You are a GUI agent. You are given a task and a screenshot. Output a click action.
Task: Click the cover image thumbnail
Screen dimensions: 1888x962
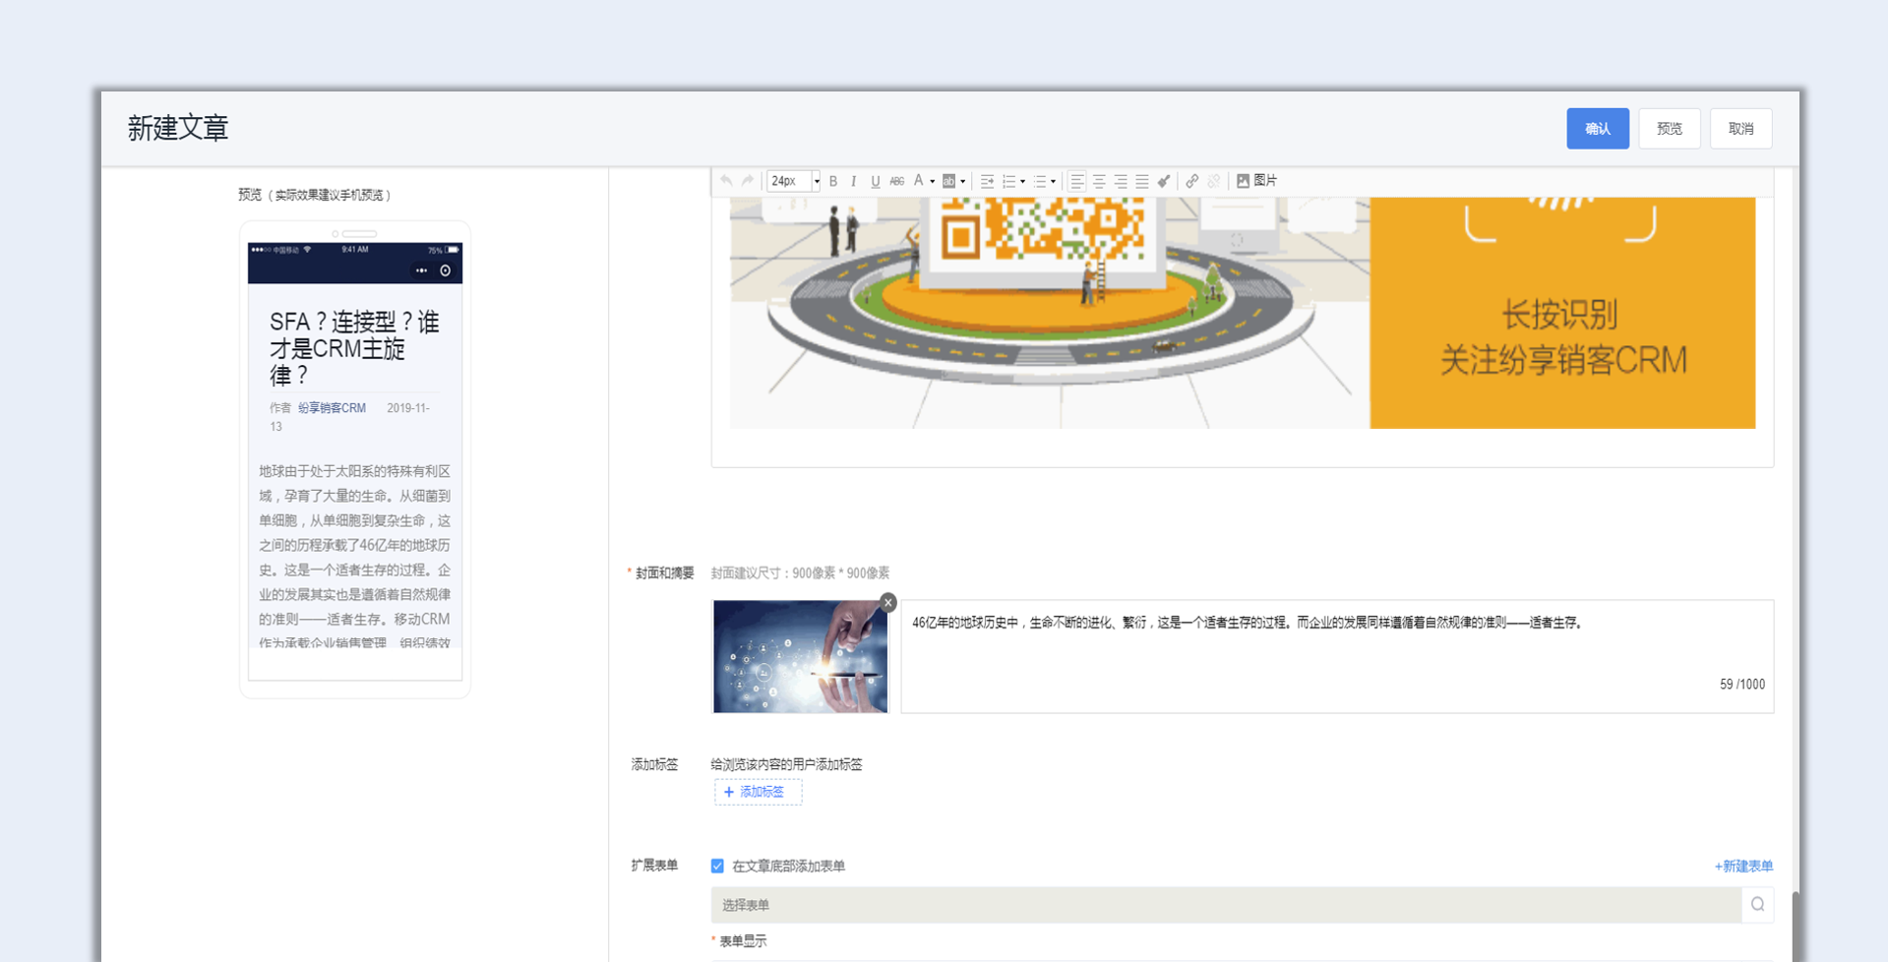click(800, 656)
